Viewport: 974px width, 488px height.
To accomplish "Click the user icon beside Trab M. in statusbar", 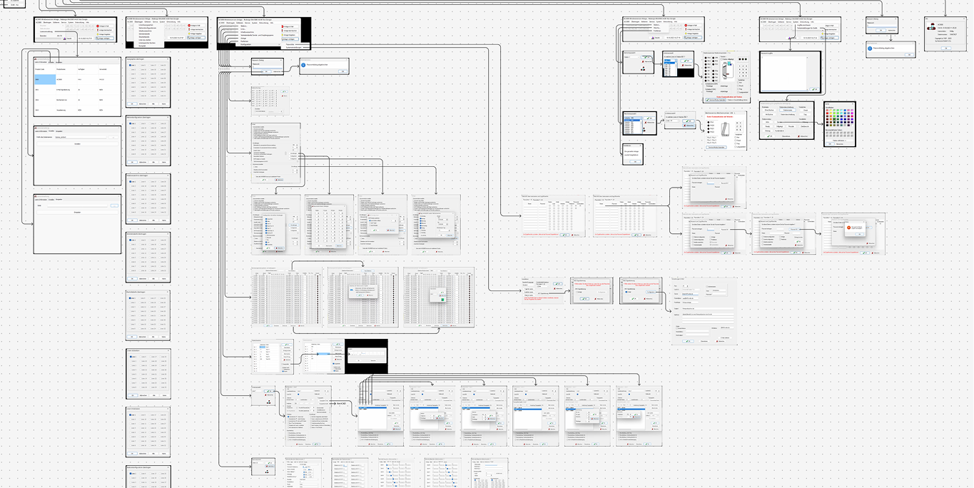I will pos(65,38).
